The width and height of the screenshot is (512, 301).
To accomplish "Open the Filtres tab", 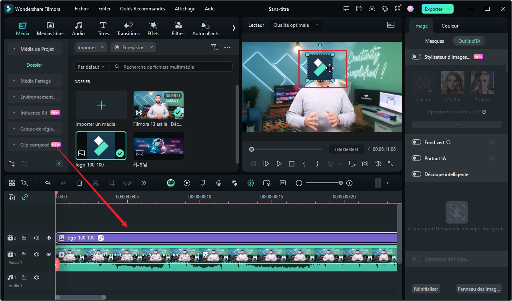I will pyautogui.click(x=178, y=29).
